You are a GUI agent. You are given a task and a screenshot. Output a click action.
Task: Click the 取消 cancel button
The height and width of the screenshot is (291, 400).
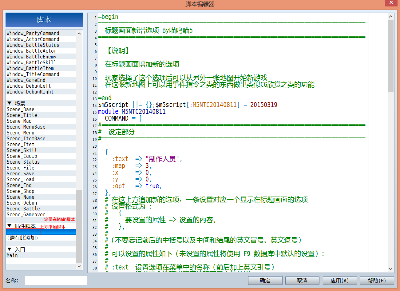click(302, 281)
